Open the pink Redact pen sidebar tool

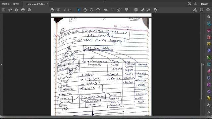point(208,71)
